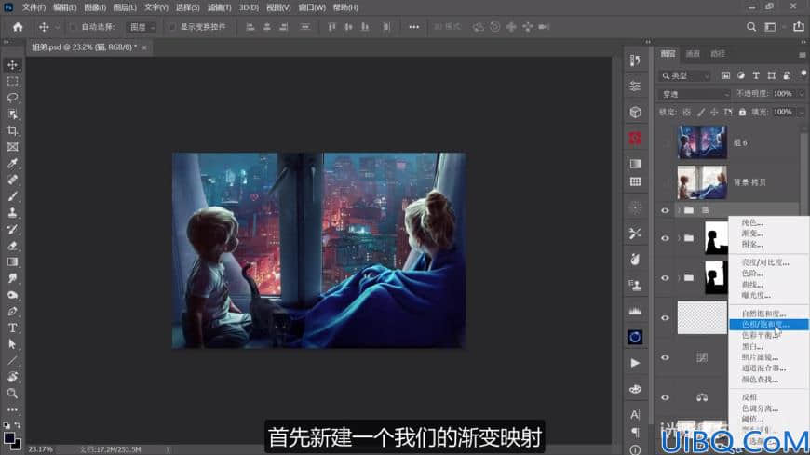Select the Line shape tool
The image size is (810, 455).
[x=12, y=360]
